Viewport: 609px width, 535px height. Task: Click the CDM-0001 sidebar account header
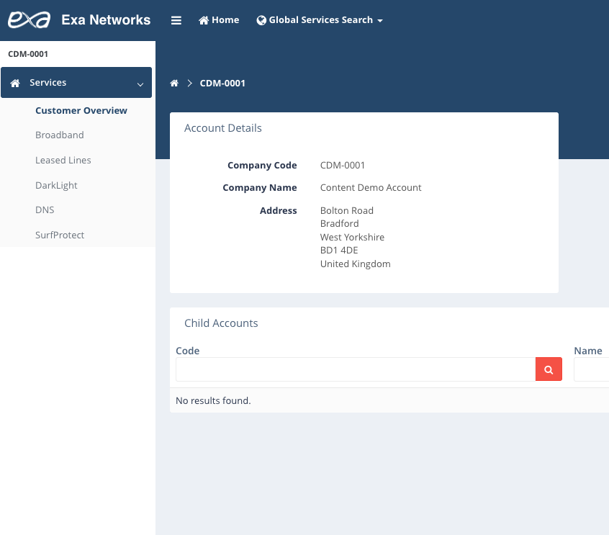coord(28,54)
